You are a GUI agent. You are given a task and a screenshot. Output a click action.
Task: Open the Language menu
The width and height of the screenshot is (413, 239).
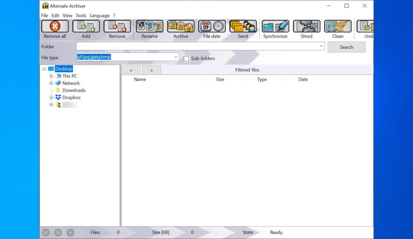(x=100, y=16)
